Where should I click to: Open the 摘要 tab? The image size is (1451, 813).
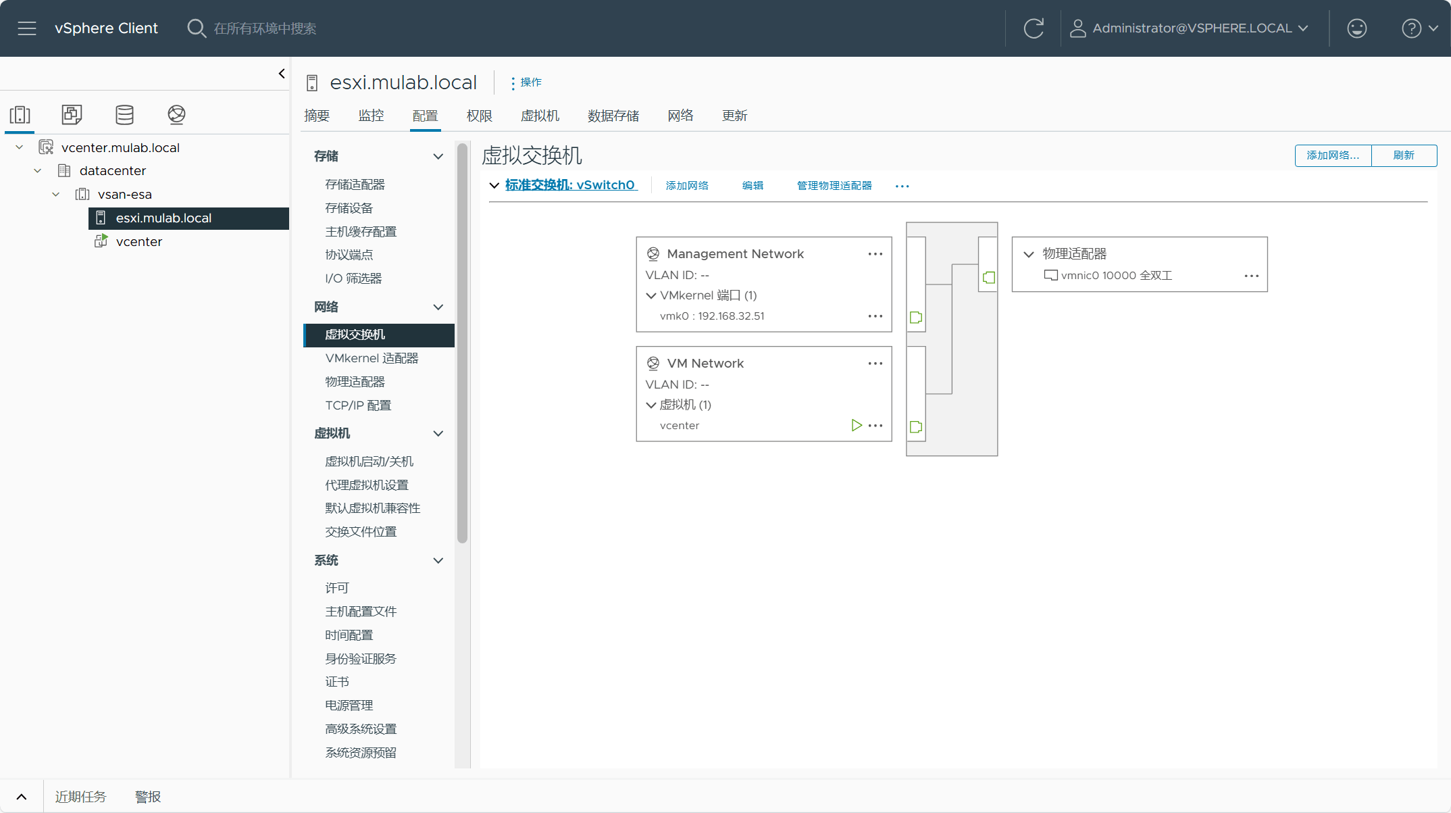317,116
